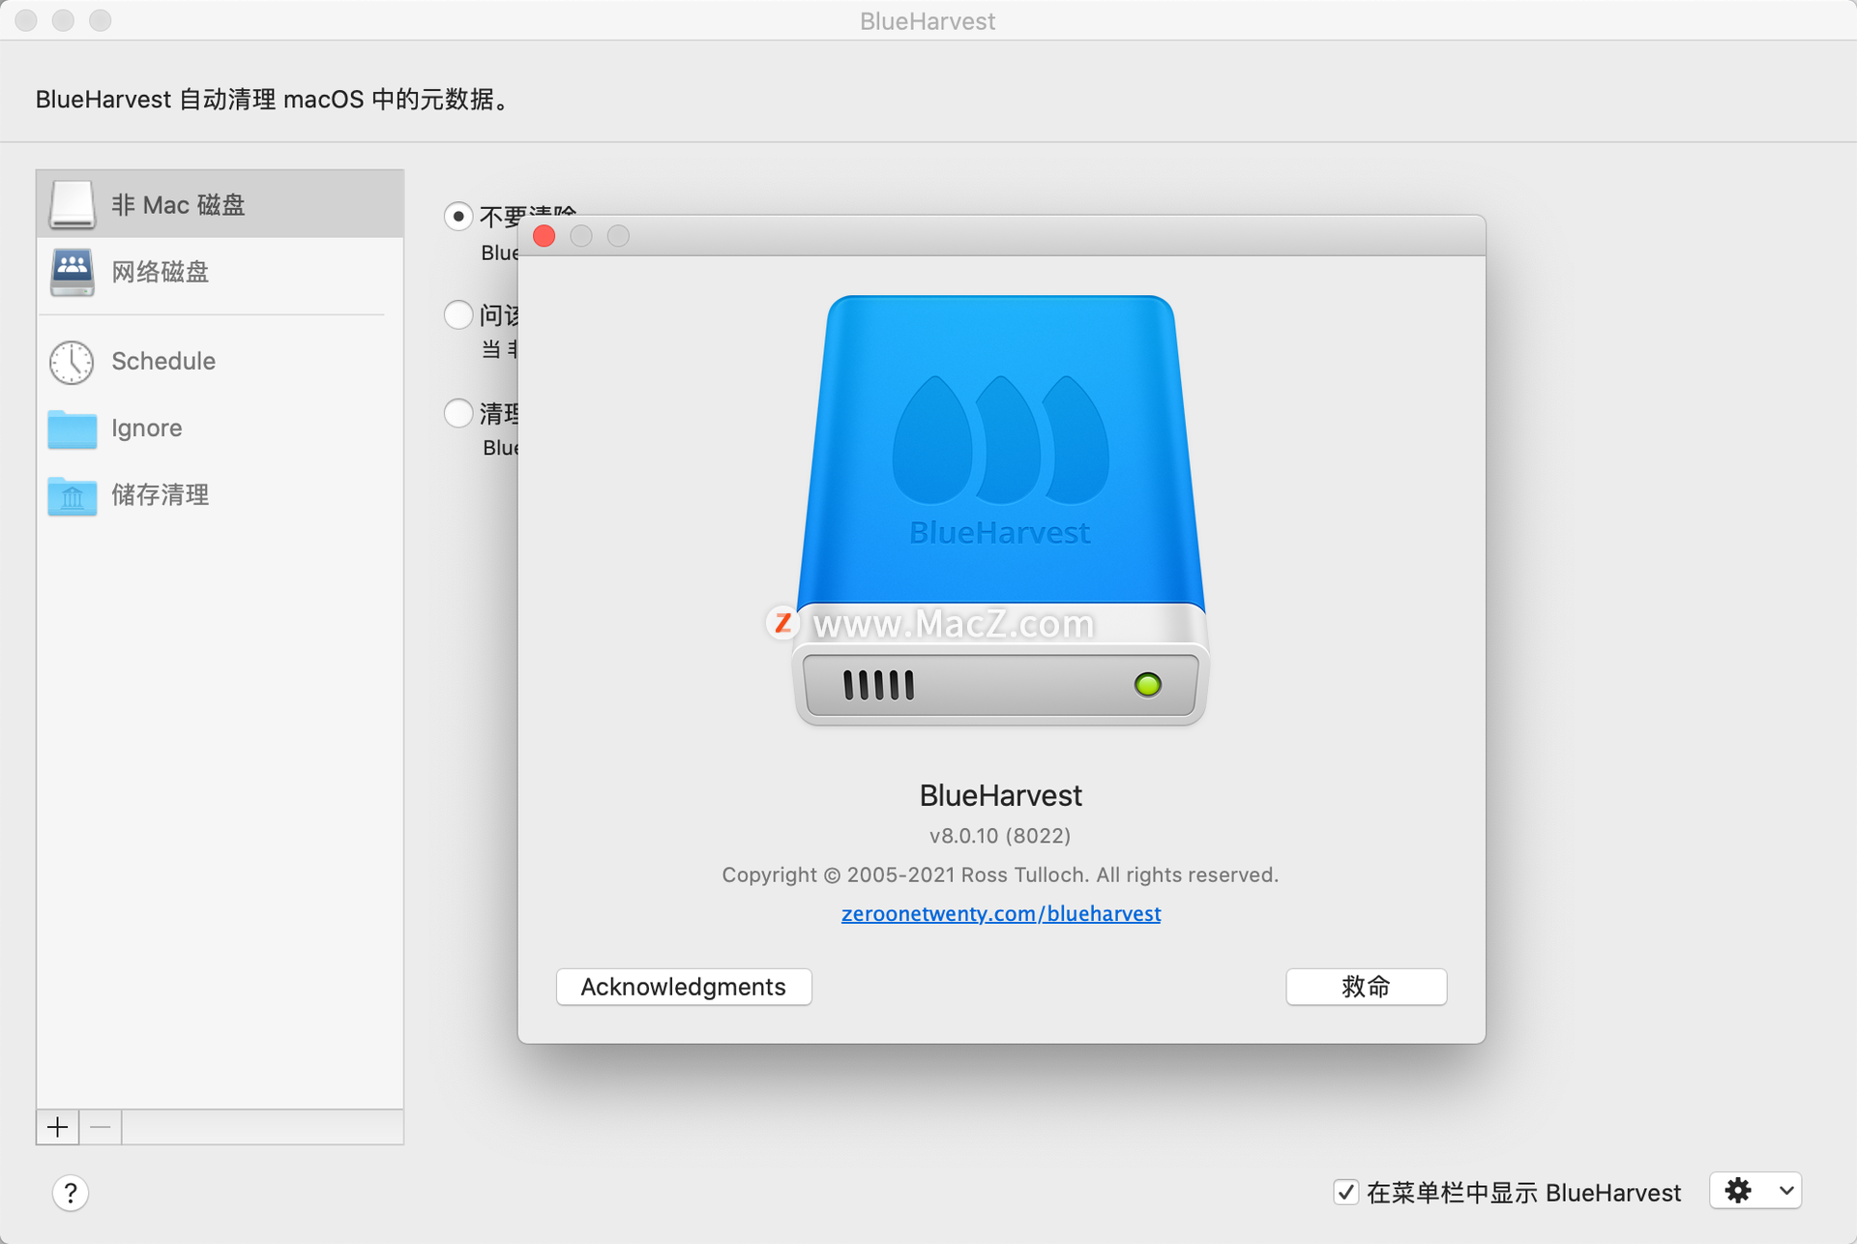Open the 网络磁盘 sidebar item
The width and height of the screenshot is (1857, 1244).
pos(220,272)
